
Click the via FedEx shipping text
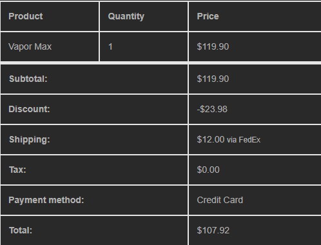click(244, 140)
